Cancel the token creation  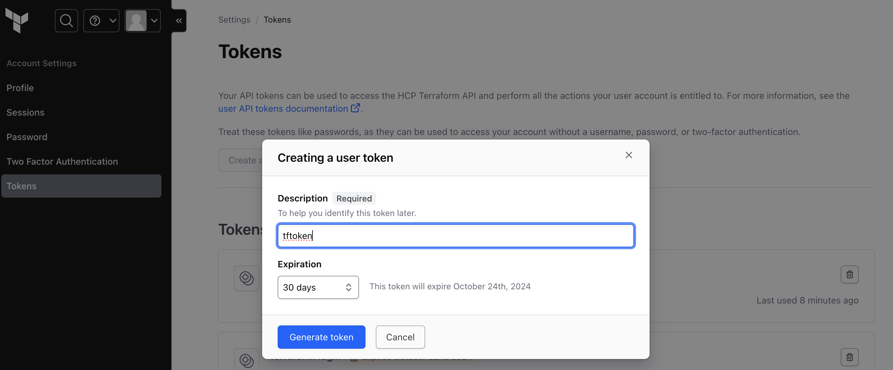coord(400,337)
